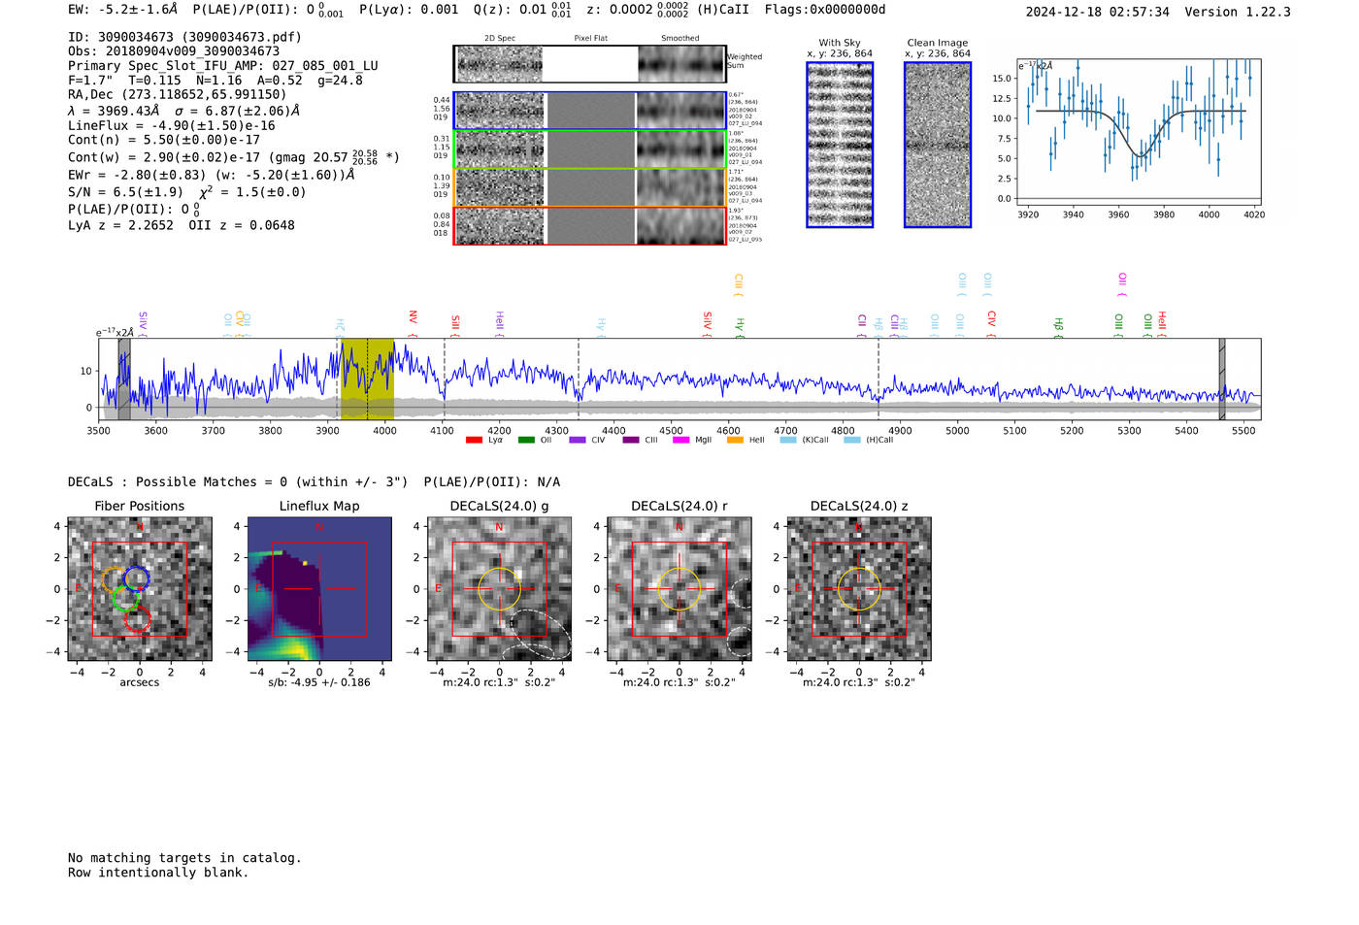1359x925 pixels.
Task: Click the "Row intentionally blank." text
Action: [158, 872]
